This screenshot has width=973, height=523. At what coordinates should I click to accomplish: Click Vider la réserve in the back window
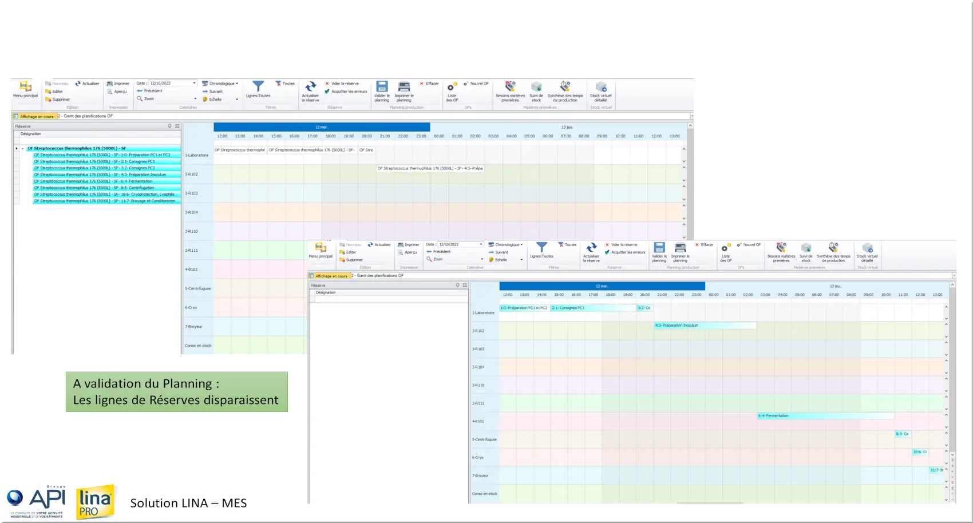click(x=342, y=84)
